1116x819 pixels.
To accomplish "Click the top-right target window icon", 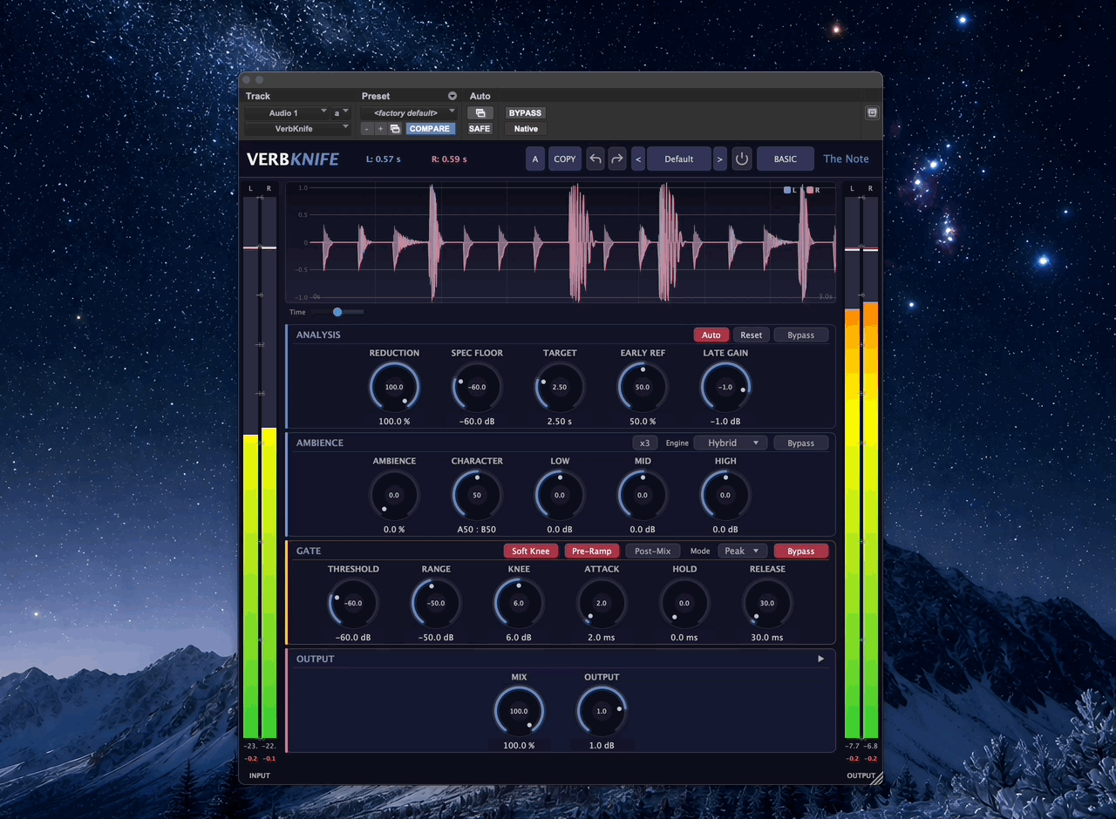I will (872, 113).
